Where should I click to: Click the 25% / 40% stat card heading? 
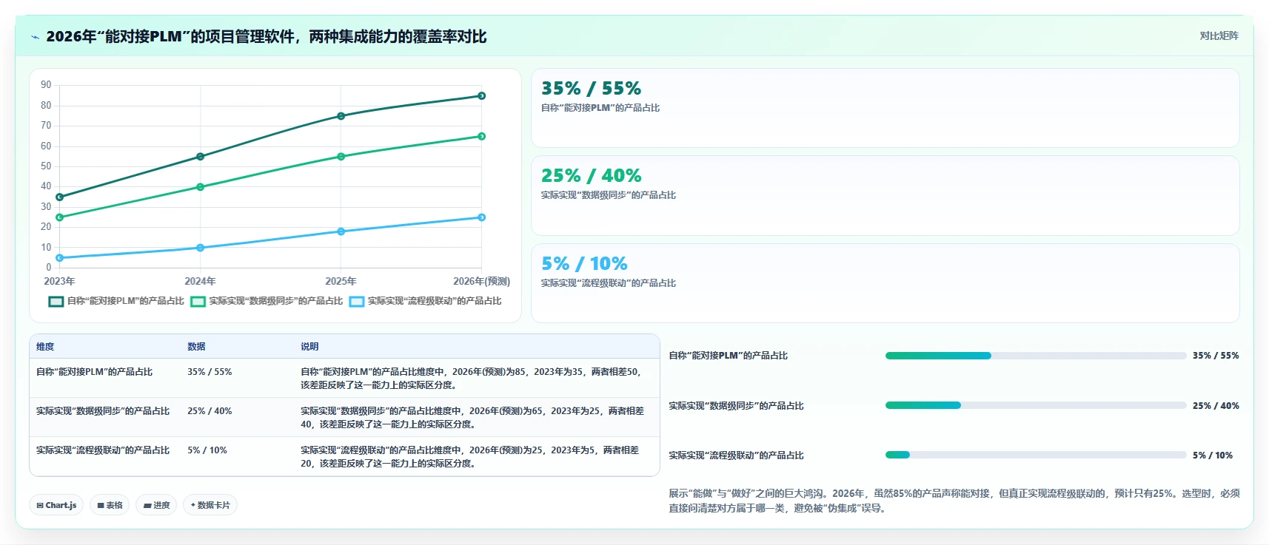click(591, 176)
